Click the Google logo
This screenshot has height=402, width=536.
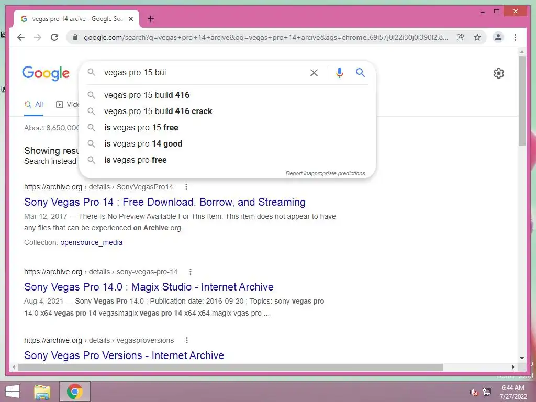[46, 73]
